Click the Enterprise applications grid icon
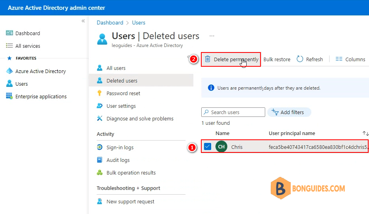 pyautogui.click(x=9, y=96)
